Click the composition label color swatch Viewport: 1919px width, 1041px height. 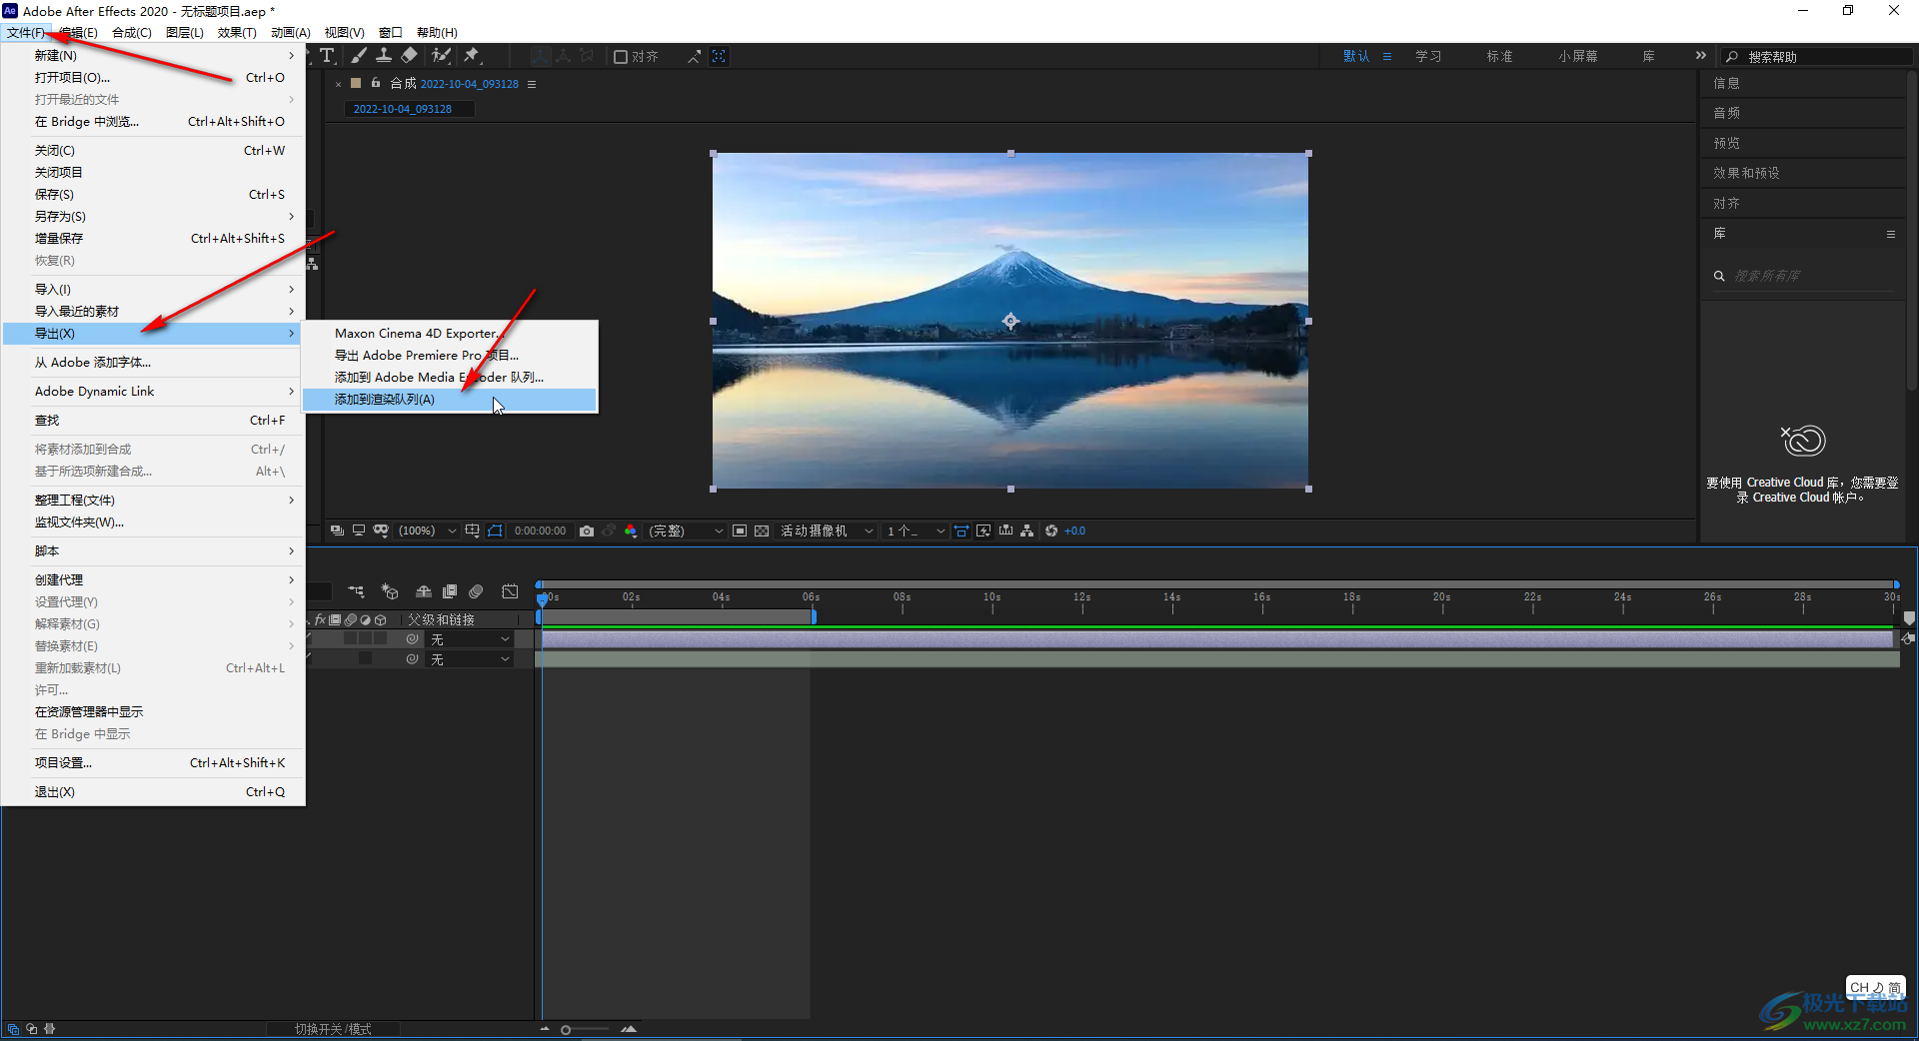[x=355, y=83]
